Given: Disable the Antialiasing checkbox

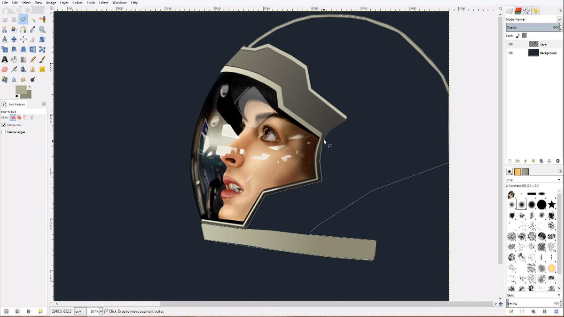Looking at the screenshot, I should pyautogui.click(x=4, y=125).
